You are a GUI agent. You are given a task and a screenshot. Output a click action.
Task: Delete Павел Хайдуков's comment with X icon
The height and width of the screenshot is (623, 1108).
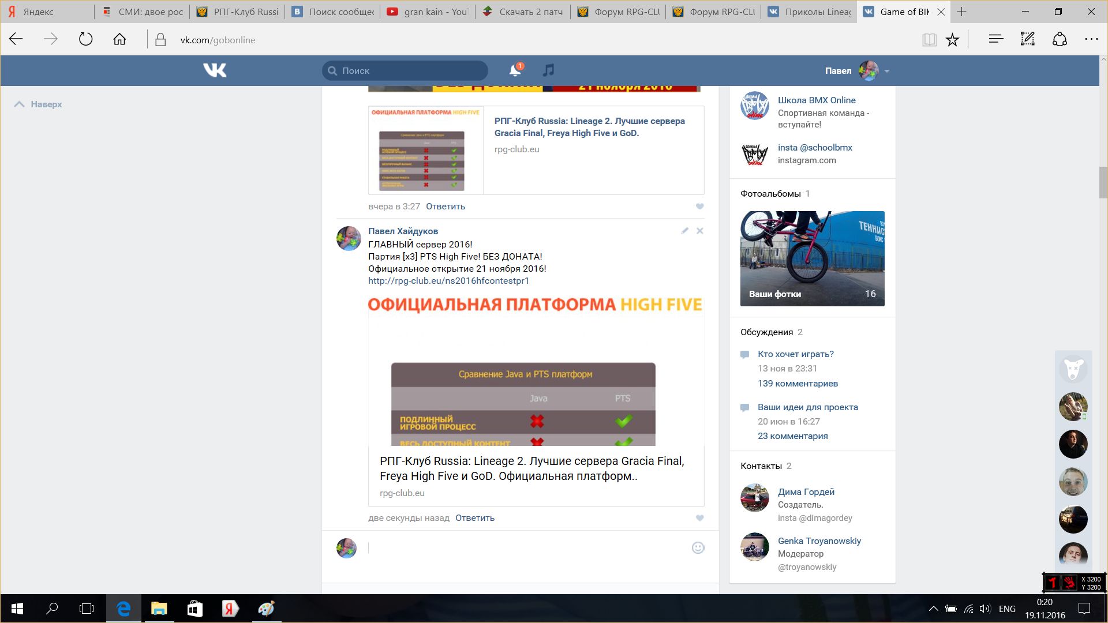699,231
